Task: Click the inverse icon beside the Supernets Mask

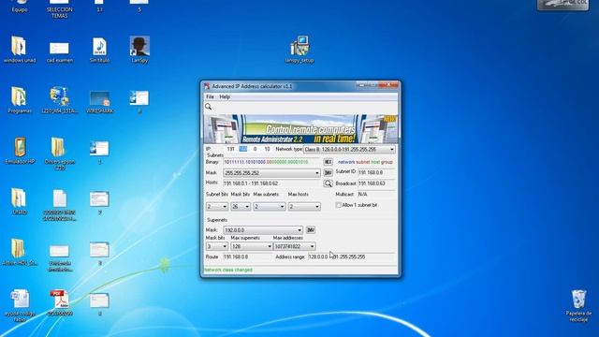Action: pyautogui.click(x=311, y=230)
